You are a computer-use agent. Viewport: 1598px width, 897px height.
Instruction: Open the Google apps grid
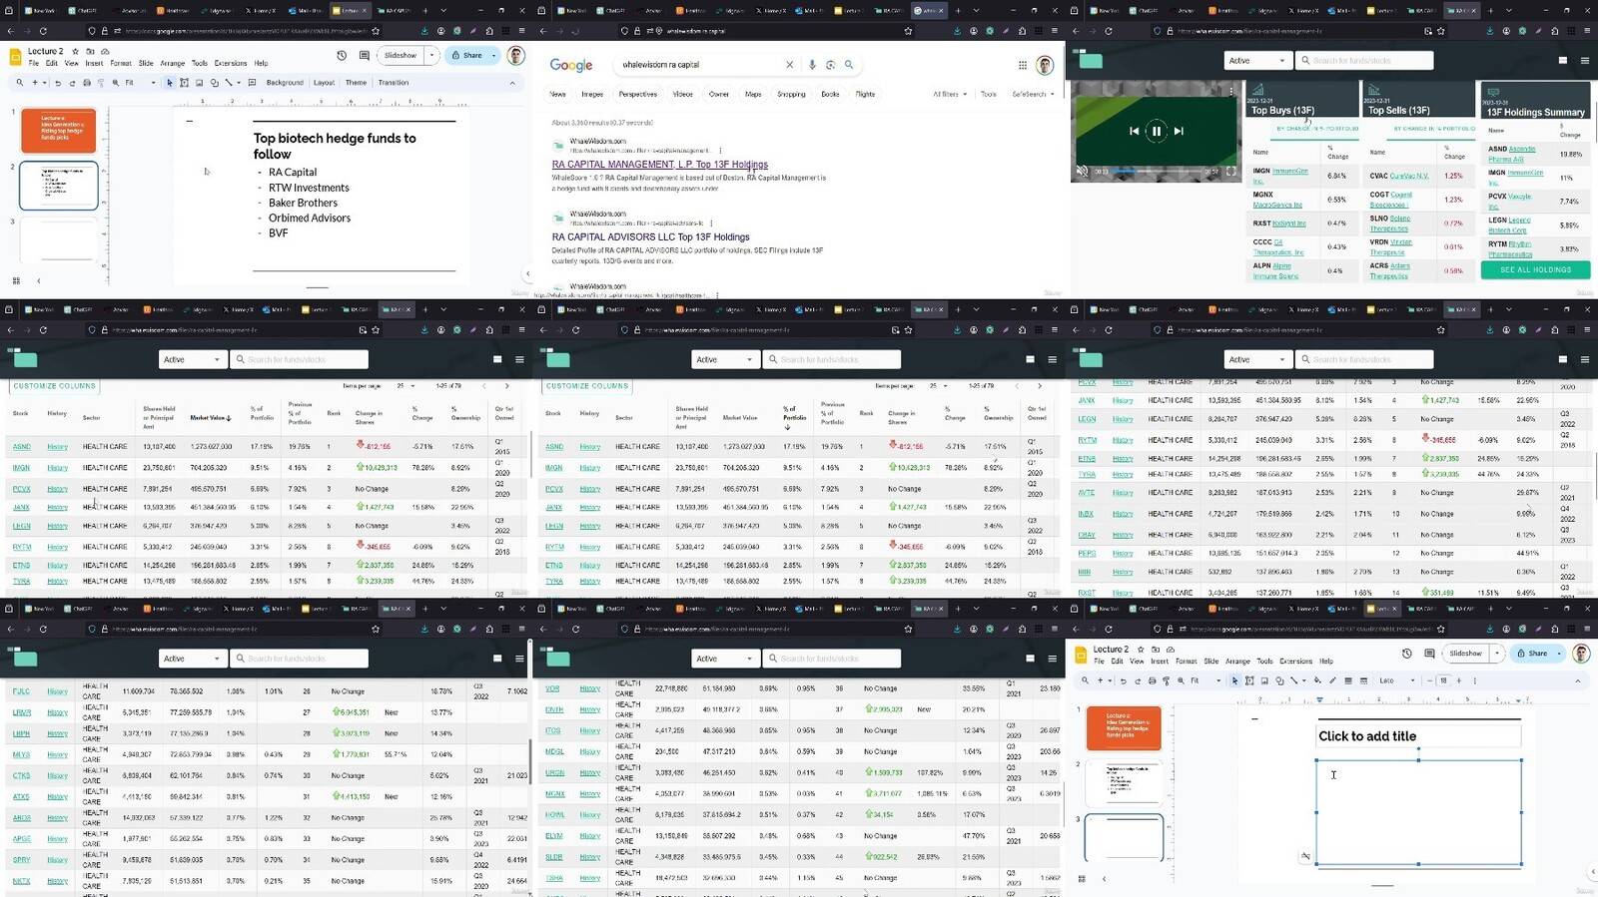[1023, 65]
